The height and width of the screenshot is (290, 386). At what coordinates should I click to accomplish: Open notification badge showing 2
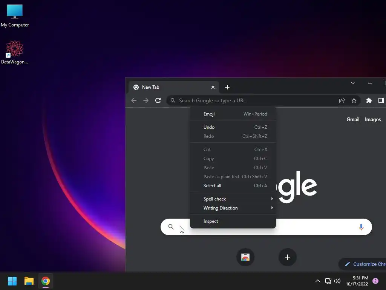[375, 281]
